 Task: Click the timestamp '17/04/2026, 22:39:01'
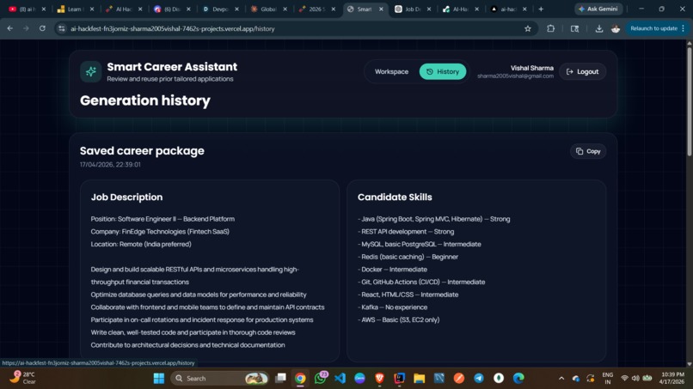(x=110, y=164)
